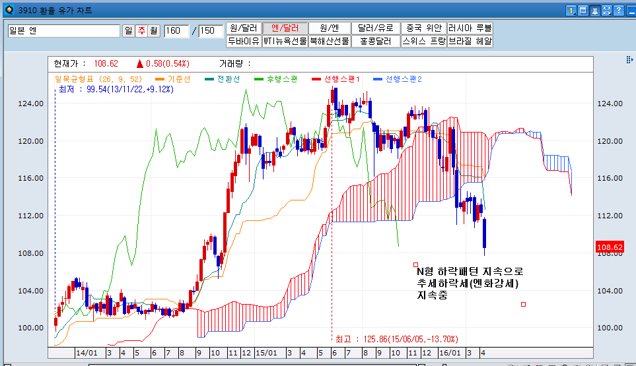Click the red 108.62 current price marker
Screen dimensions: 636x366
(610, 247)
